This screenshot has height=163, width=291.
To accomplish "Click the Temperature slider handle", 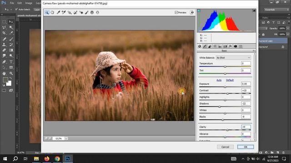I will click(225, 67).
